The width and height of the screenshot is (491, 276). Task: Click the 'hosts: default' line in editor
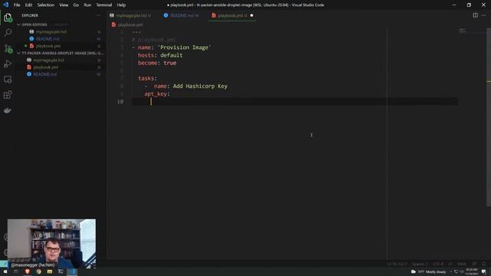(x=160, y=55)
